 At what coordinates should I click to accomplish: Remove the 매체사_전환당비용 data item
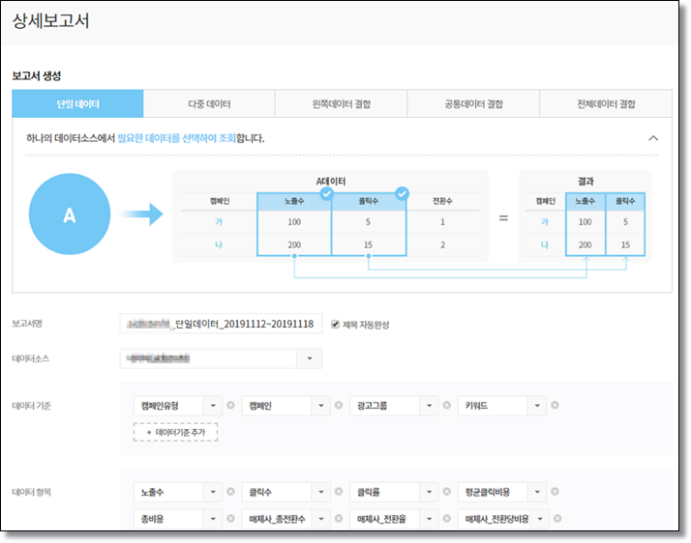557,519
